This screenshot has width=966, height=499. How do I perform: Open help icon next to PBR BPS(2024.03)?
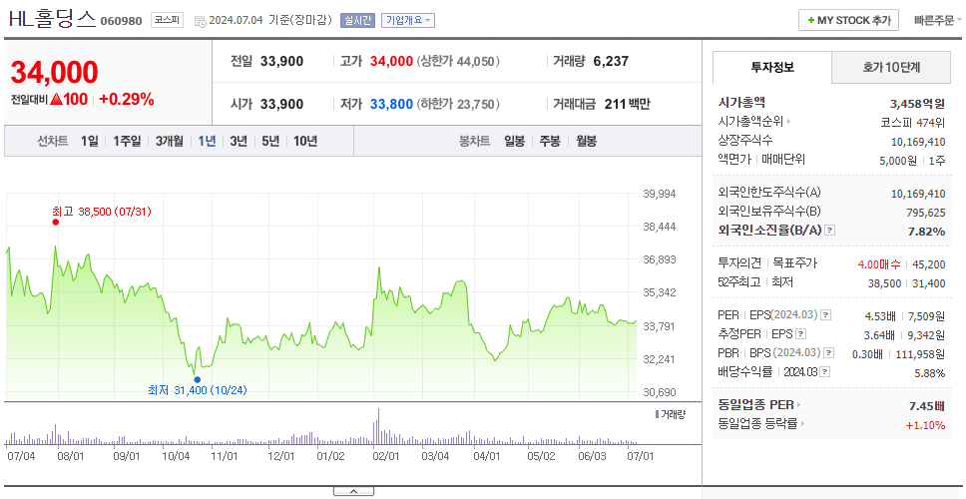tap(829, 353)
